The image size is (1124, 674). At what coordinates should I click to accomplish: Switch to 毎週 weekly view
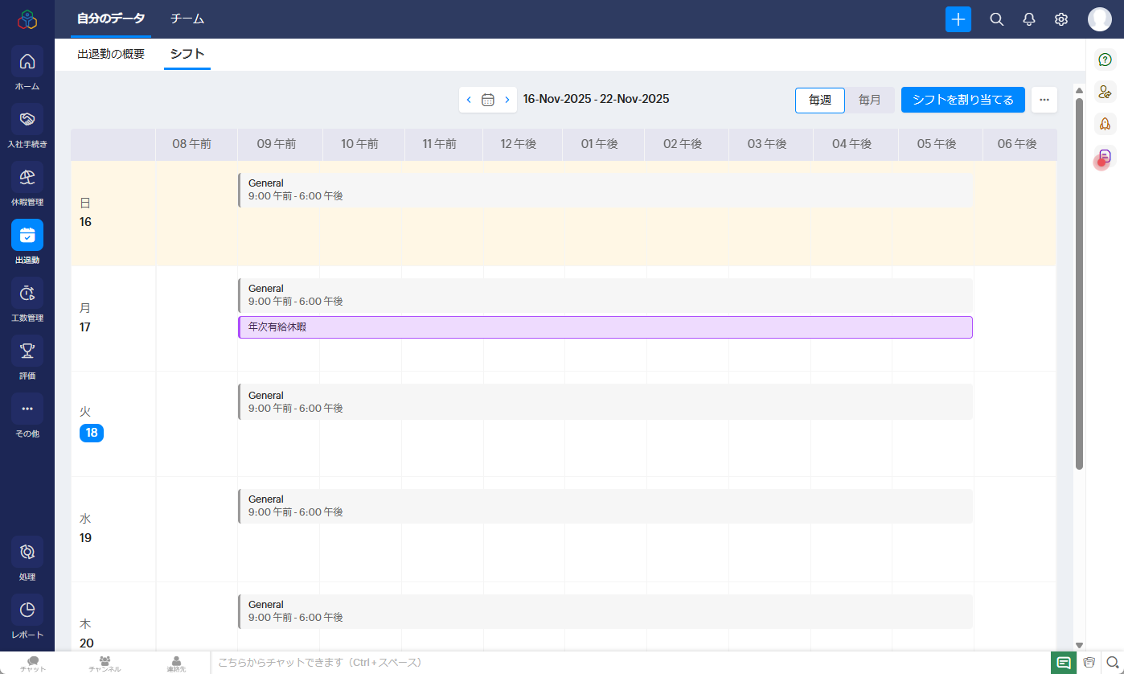pyautogui.click(x=819, y=101)
